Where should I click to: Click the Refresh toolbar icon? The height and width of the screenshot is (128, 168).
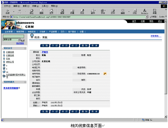42,11
